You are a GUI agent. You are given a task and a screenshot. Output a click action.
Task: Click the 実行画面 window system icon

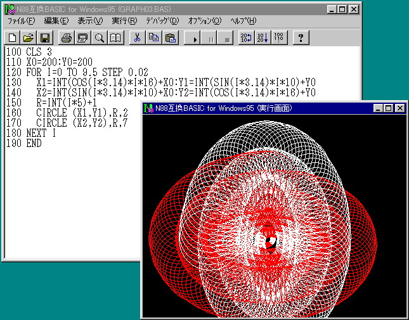pos(148,108)
